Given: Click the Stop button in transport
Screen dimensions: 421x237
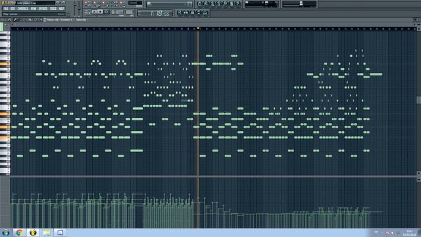Looking at the screenshot, I should pyautogui.click(x=100, y=12).
